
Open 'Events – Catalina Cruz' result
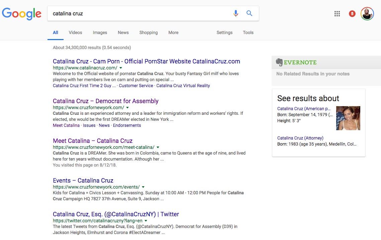point(83,181)
